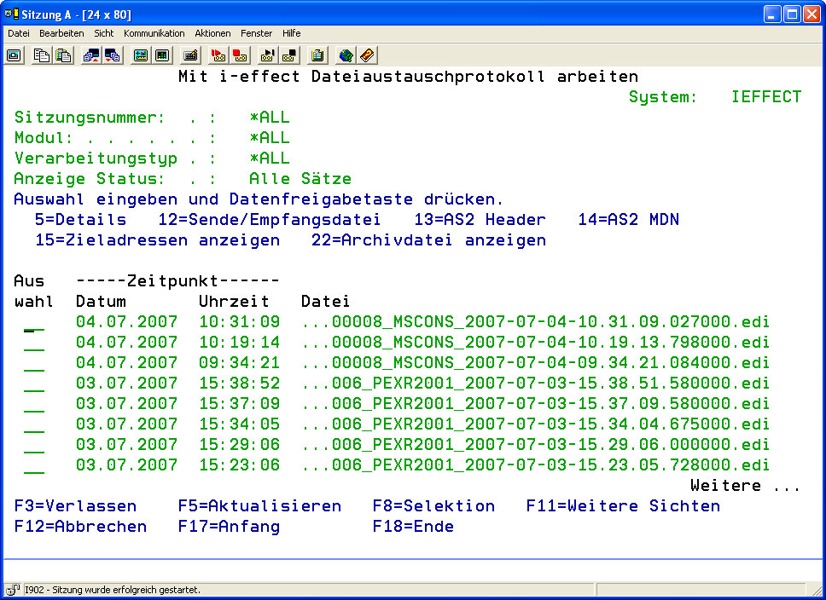
Task: Open the Hilfe menu
Action: click(x=291, y=33)
